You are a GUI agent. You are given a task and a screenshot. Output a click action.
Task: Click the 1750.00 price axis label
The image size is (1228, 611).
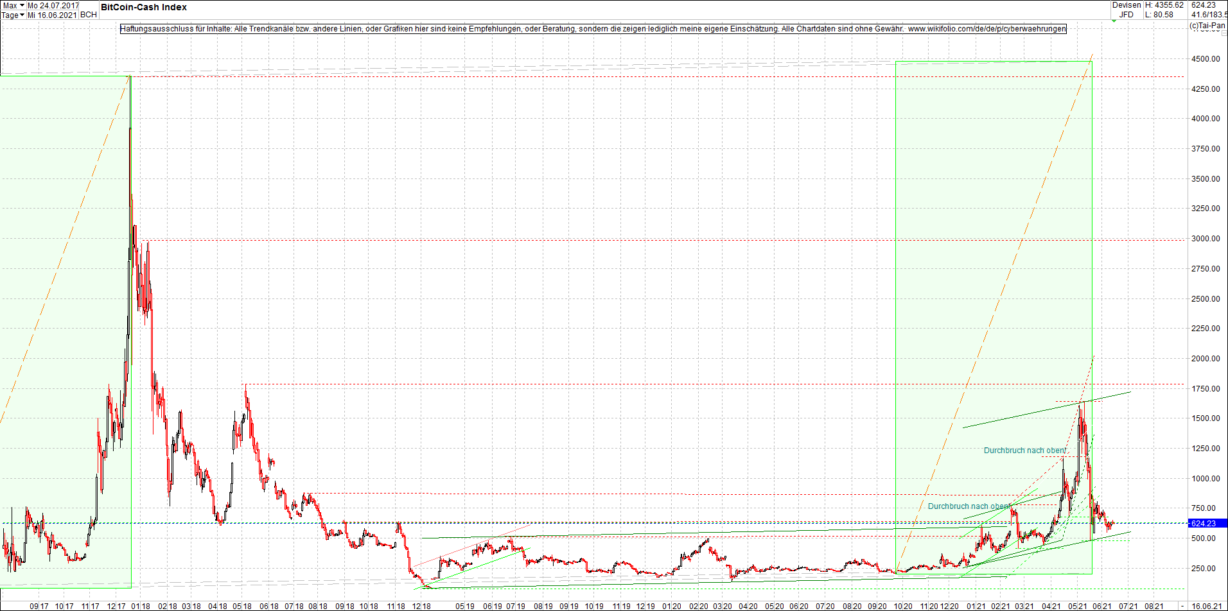coord(1206,389)
